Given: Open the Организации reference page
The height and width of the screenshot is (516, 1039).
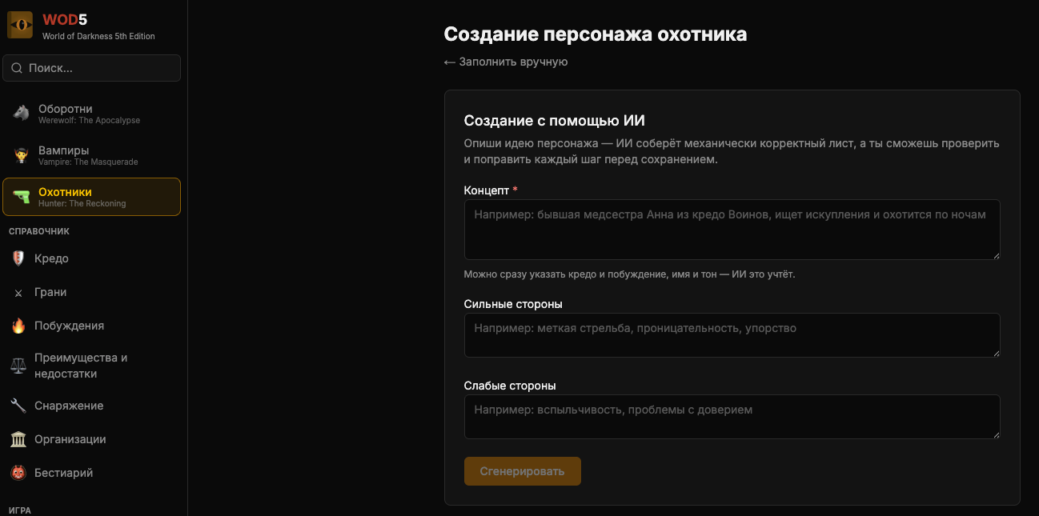Looking at the screenshot, I should pos(92,439).
